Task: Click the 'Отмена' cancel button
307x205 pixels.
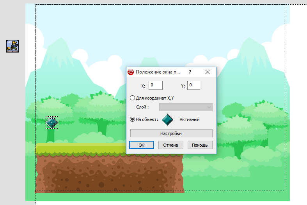Action: tap(171, 145)
